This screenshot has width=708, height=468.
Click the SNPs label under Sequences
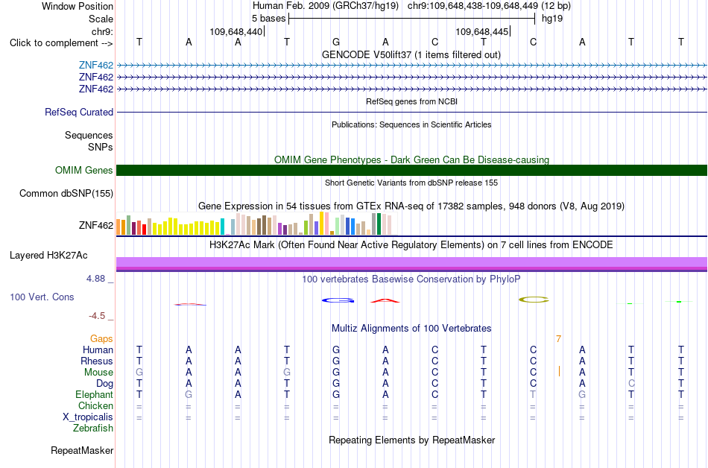pyautogui.click(x=101, y=147)
